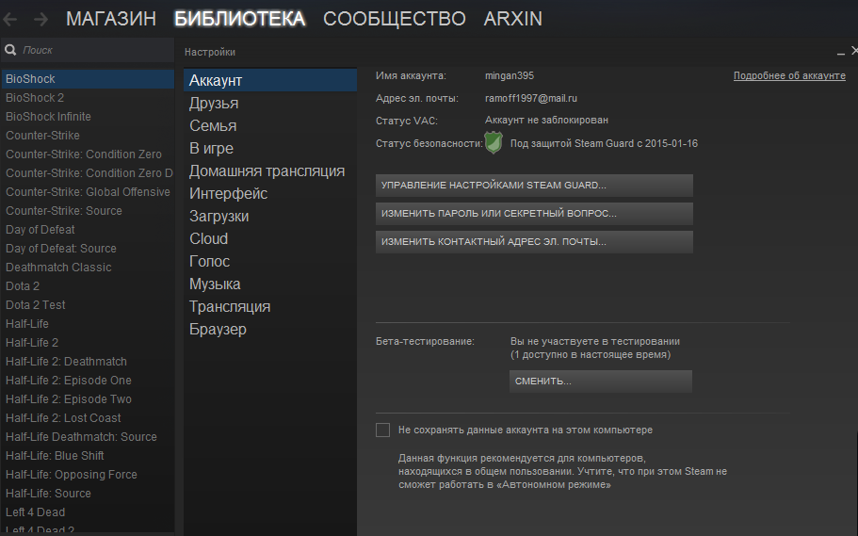Select 'Half-Life 2: Episode One' game
The image size is (858, 536).
point(88,380)
